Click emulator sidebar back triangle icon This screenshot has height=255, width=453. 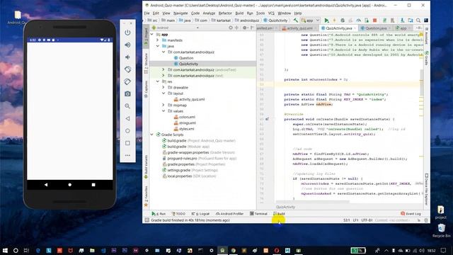pos(127,118)
